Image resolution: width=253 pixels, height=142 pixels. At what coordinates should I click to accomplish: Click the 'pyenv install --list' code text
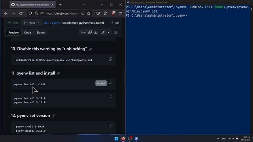pyautogui.click(x=30, y=84)
